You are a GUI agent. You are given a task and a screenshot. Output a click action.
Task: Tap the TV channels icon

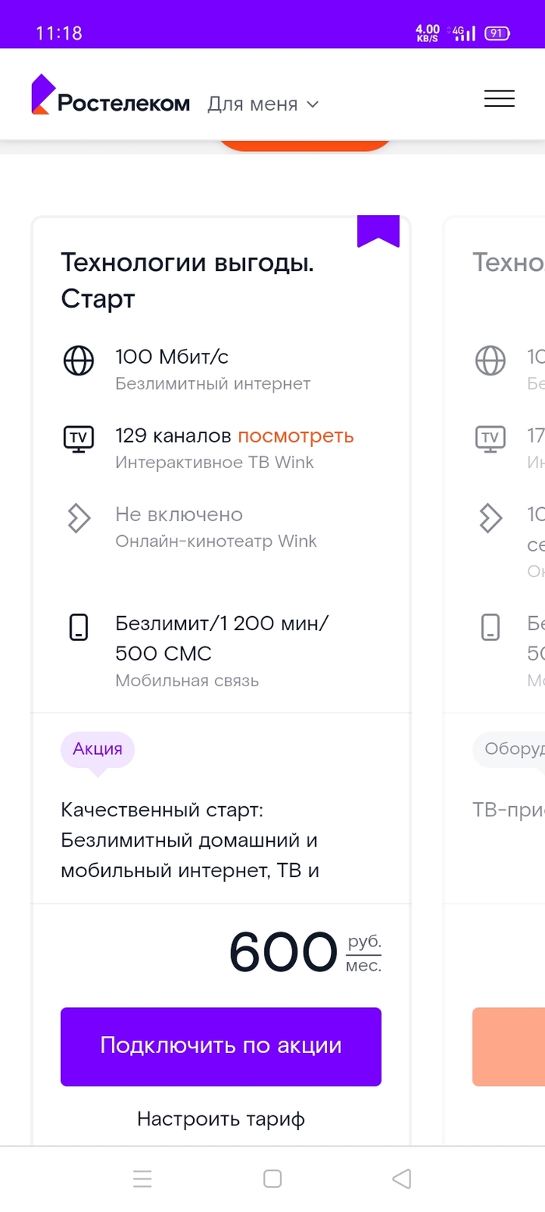(x=78, y=439)
